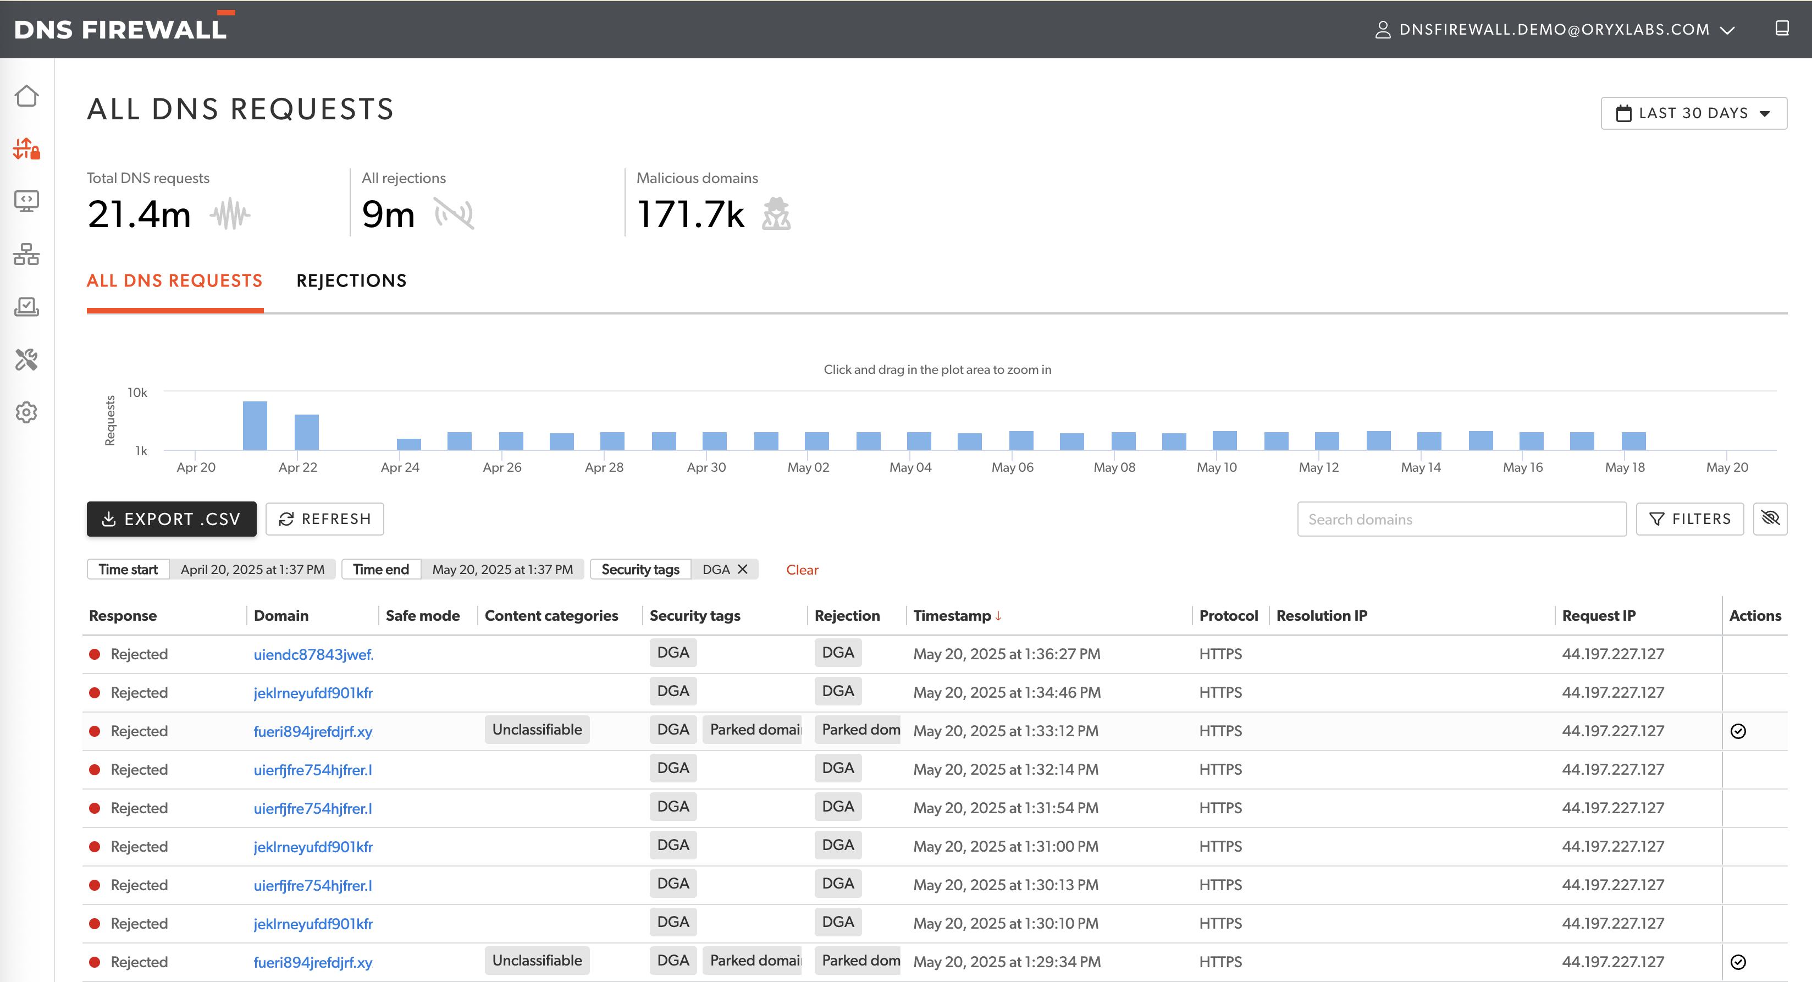1812x982 pixels.
Task: Open the tools section in the sidebar
Action: click(26, 360)
